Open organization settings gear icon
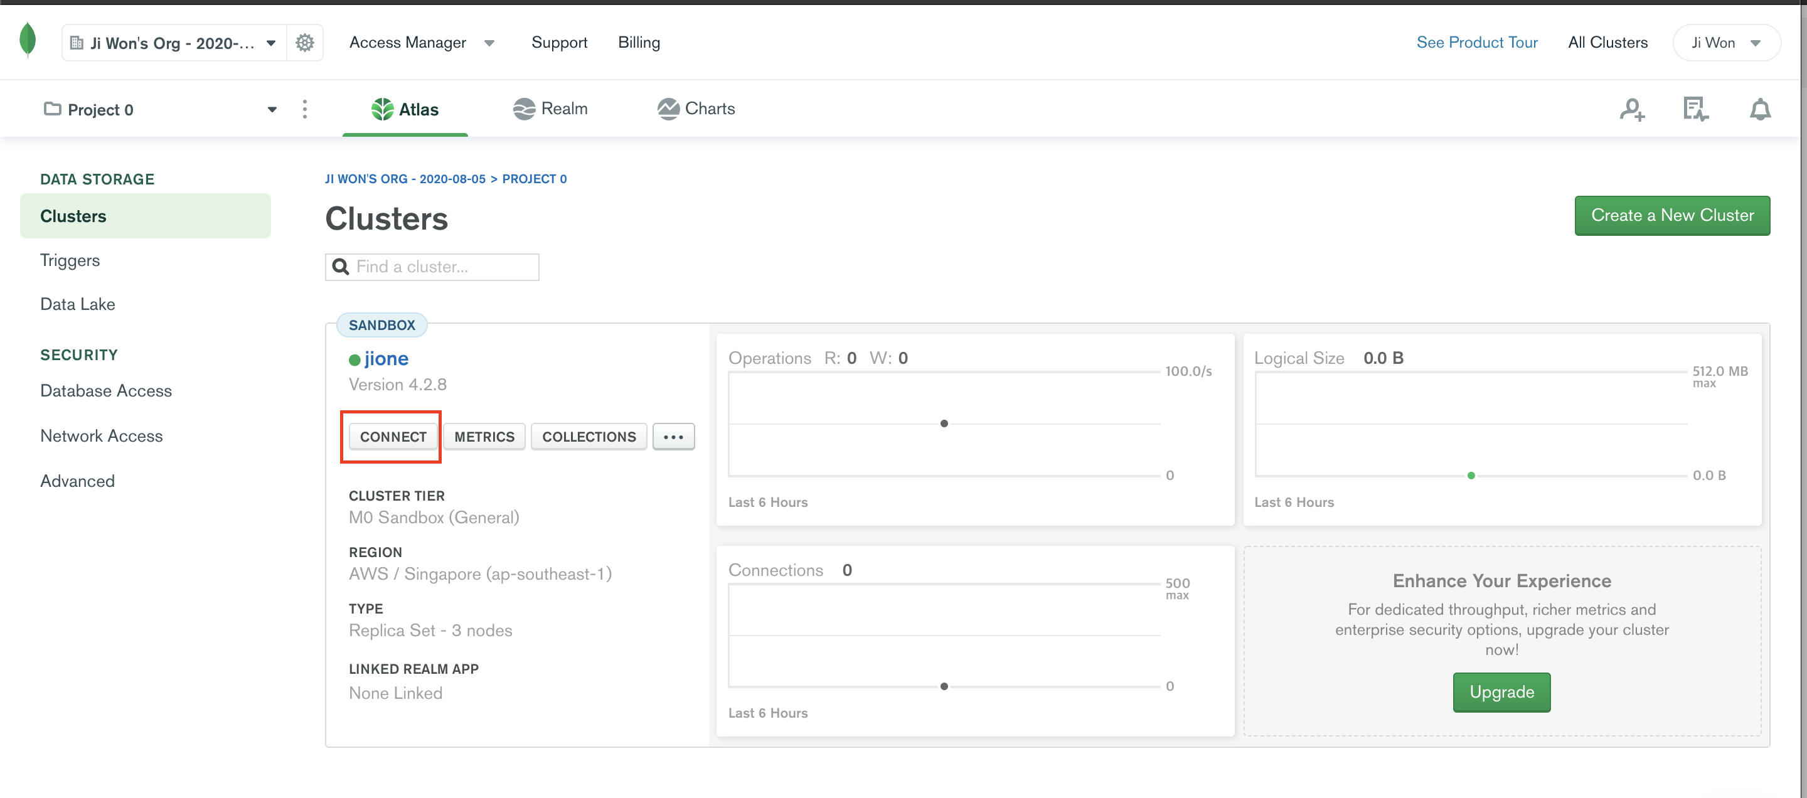The height and width of the screenshot is (798, 1807). pos(304,43)
